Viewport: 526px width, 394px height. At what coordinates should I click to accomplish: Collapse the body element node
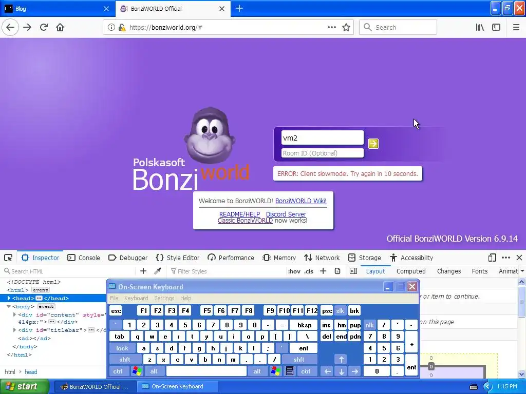click(9, 306)
